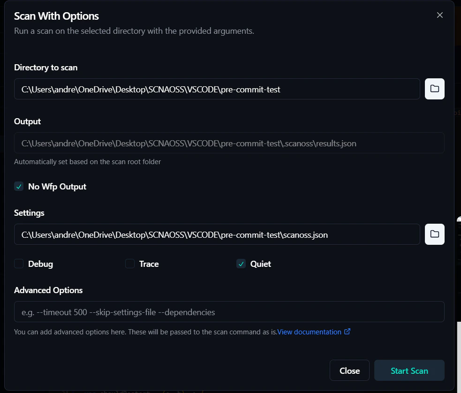461x393 pixels.
Task: Click the greyed-out Output results.json field
Action: [x=229, y=143]
